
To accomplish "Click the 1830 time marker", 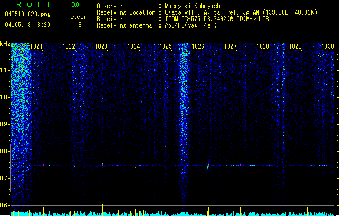I will pos(328,46).
